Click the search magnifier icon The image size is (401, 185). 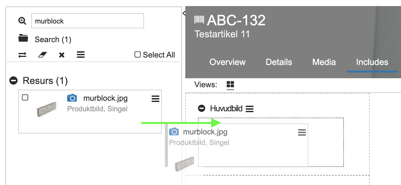click(22, 21)
